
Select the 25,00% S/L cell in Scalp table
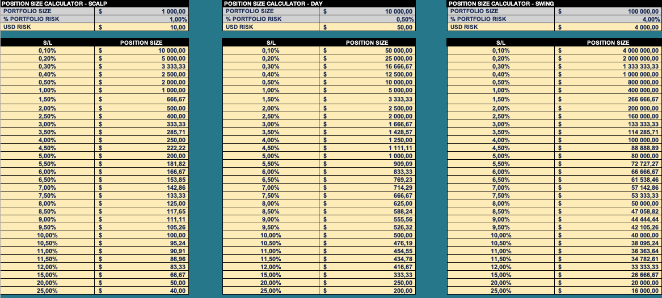(47, 291)
